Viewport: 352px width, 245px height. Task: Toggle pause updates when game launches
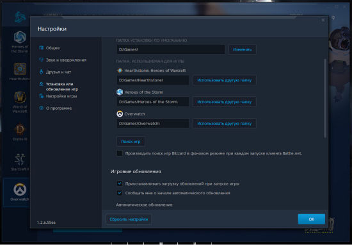(x=120, y=183)
